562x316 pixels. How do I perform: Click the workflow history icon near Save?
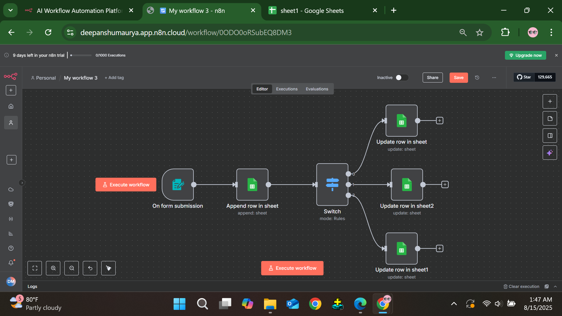[477, 78]
